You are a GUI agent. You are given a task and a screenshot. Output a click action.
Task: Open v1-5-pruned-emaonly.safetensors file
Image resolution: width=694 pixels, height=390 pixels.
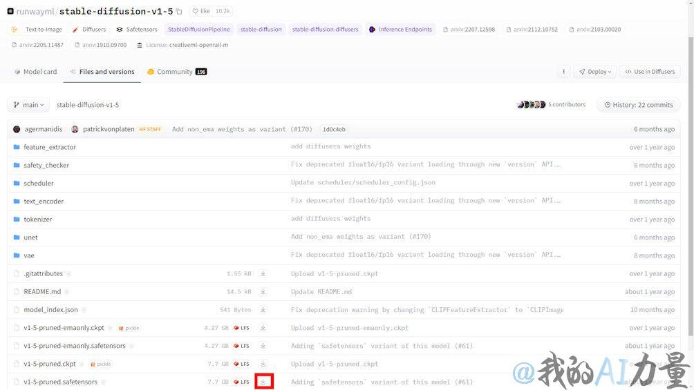[75, 346]
